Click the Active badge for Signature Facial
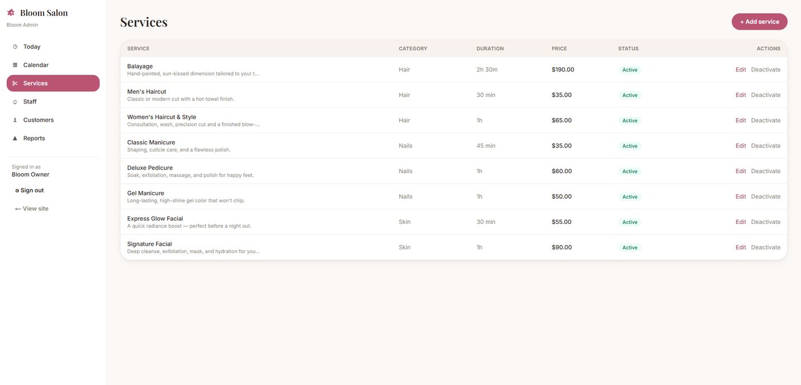 [x=630, y=247]
